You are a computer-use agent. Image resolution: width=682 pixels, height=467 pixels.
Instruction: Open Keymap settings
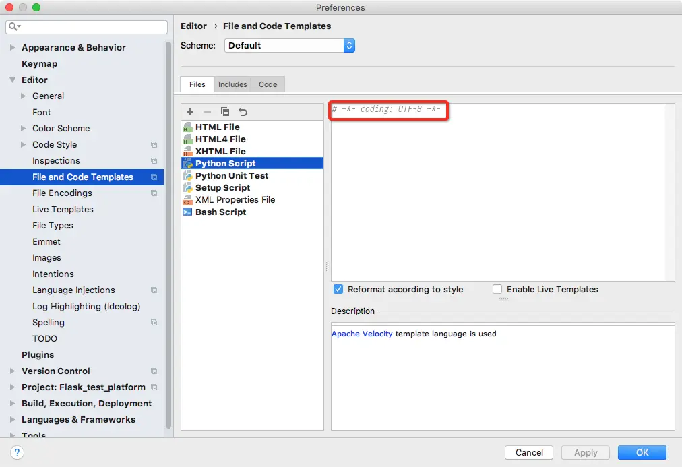tap(40, 64)
